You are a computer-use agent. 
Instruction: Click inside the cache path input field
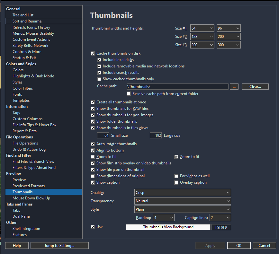(x=177, y=86)
